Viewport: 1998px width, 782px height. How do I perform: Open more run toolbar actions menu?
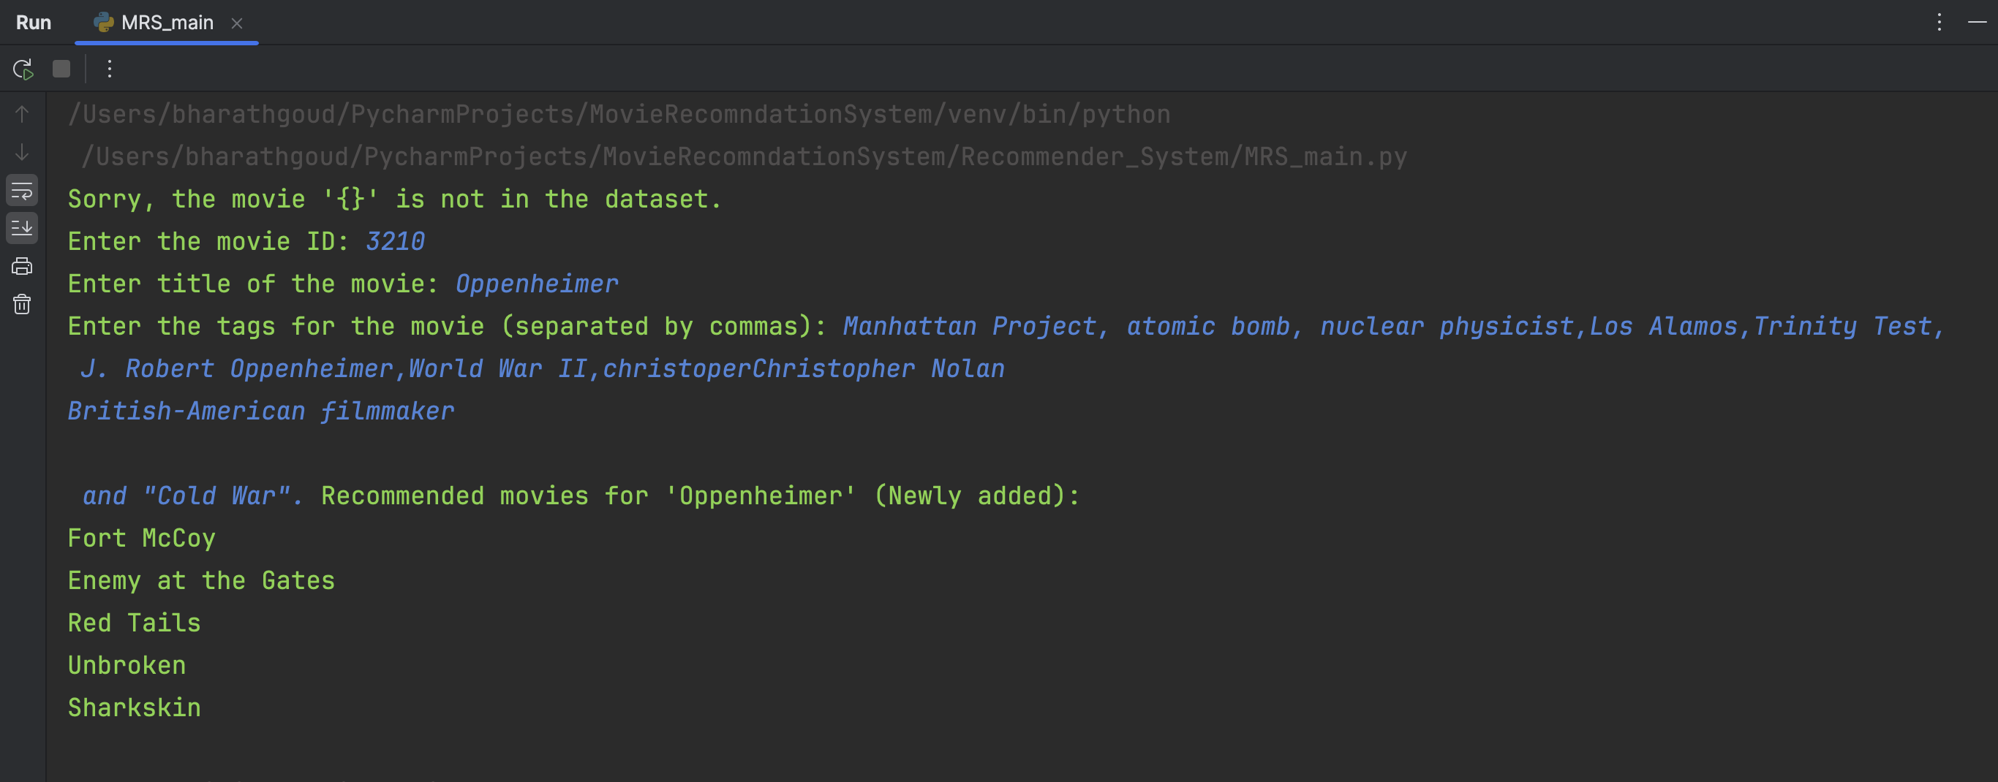tap(110, 69)
